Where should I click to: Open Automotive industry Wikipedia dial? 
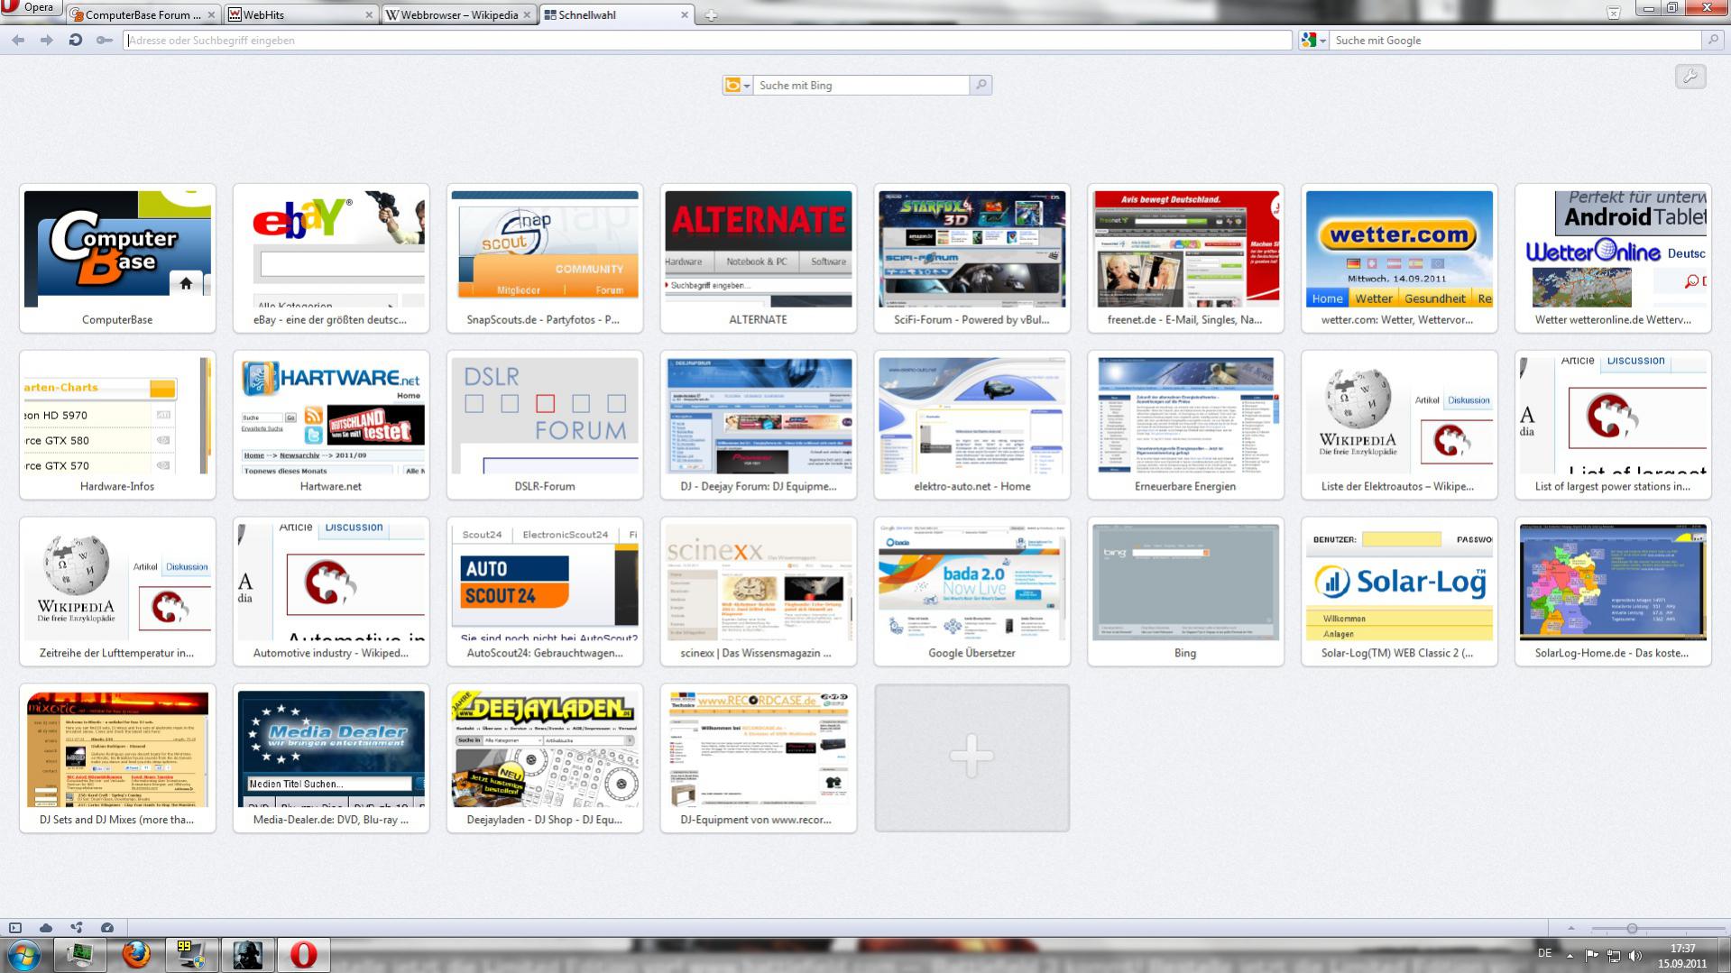point(331,592)
